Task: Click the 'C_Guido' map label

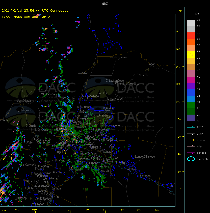Action: point(31,126)
